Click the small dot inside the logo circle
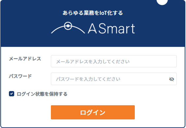 coord(68,26)
